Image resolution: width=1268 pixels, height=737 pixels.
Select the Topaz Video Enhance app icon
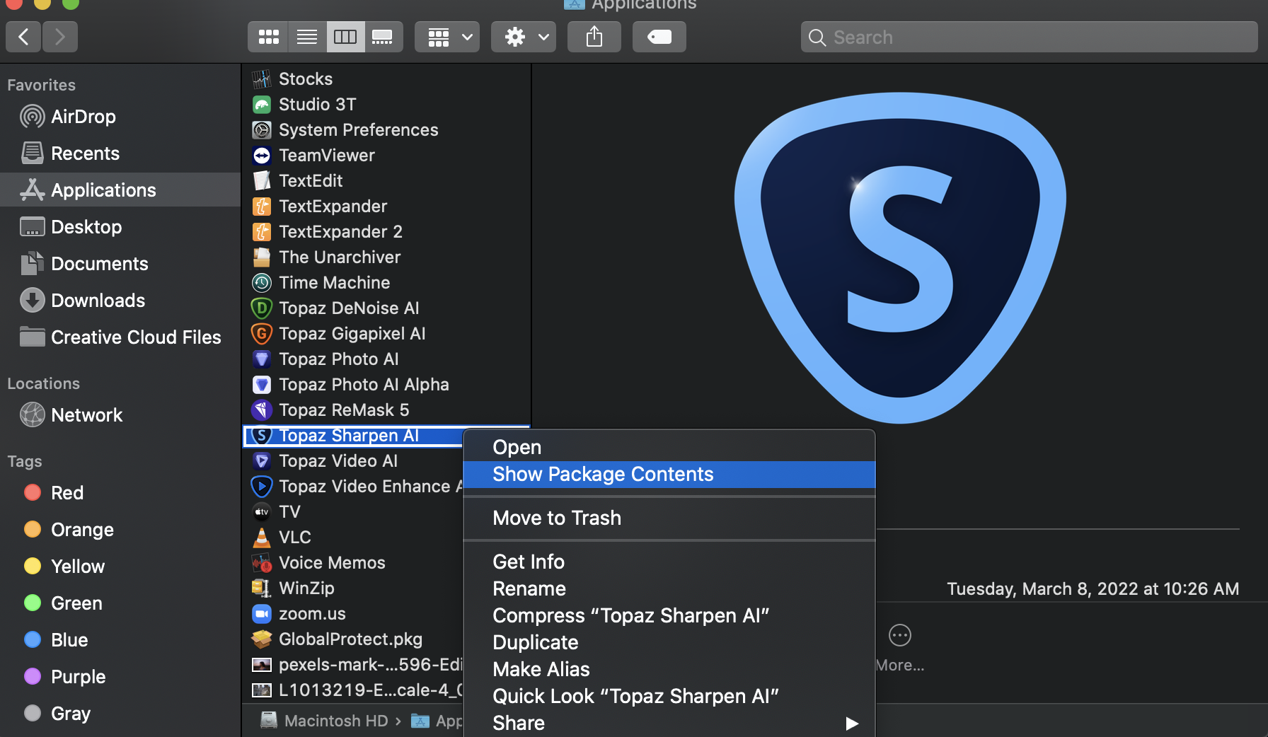tap(262, 487)
